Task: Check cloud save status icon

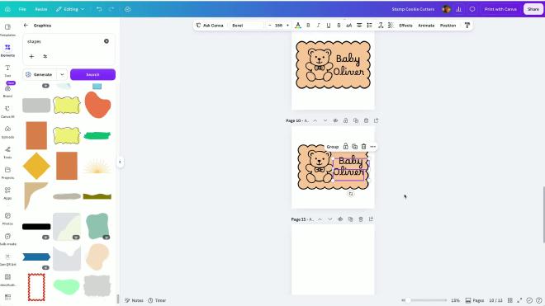Action: (127, 9)
